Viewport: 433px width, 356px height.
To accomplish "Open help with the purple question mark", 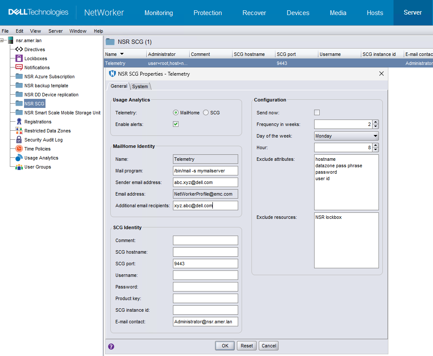I will coord(111,346).
